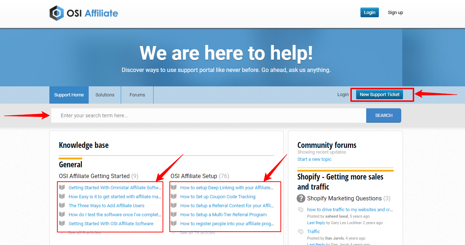Click question mark icon beside Shopify Marketing Questions
The height and width of the screenshot is (245, 465).
[x=301, y=198]
